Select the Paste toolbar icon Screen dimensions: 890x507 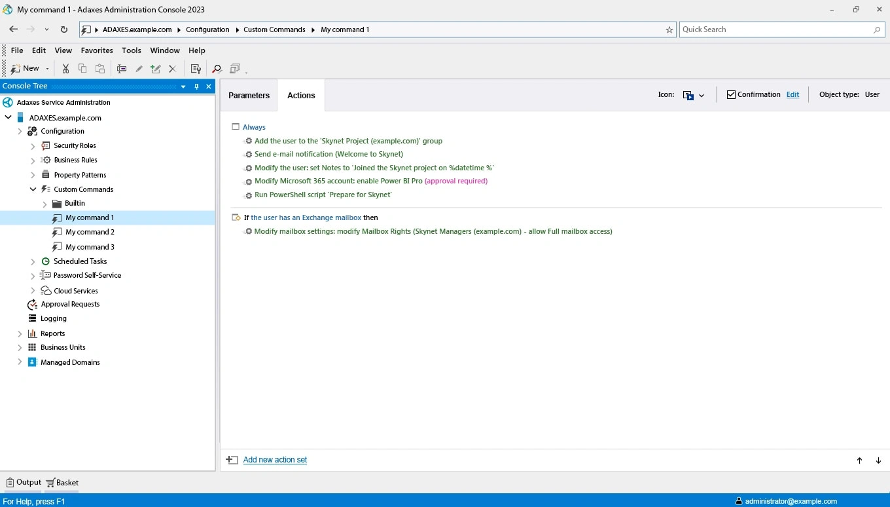coord(100,68)
